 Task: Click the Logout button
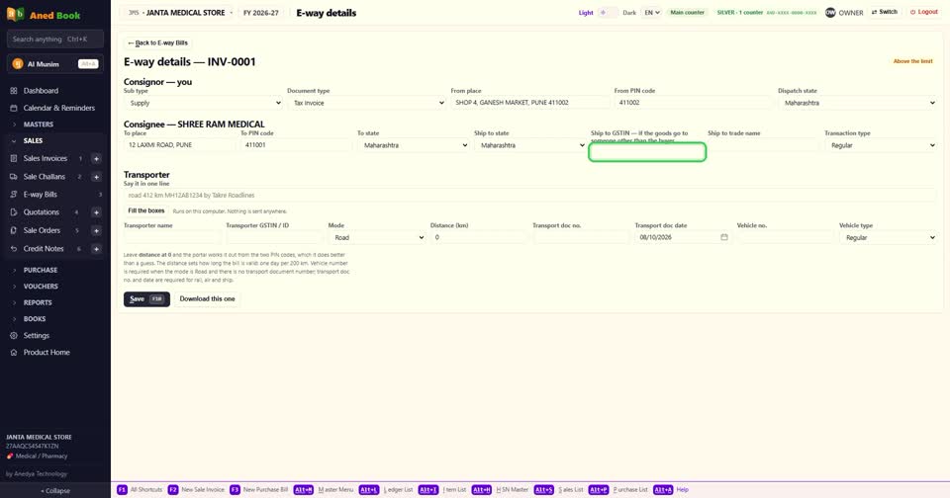click(x=924, y=12)
